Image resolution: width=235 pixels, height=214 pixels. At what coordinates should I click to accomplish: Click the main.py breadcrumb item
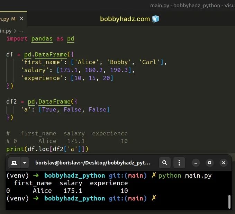(6, 31)
